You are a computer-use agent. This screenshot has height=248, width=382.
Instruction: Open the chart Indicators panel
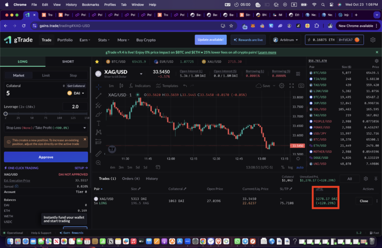(140, 86)
